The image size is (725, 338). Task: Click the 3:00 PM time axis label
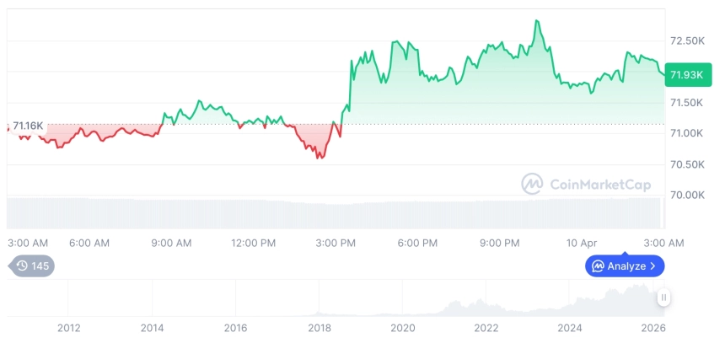335,243
